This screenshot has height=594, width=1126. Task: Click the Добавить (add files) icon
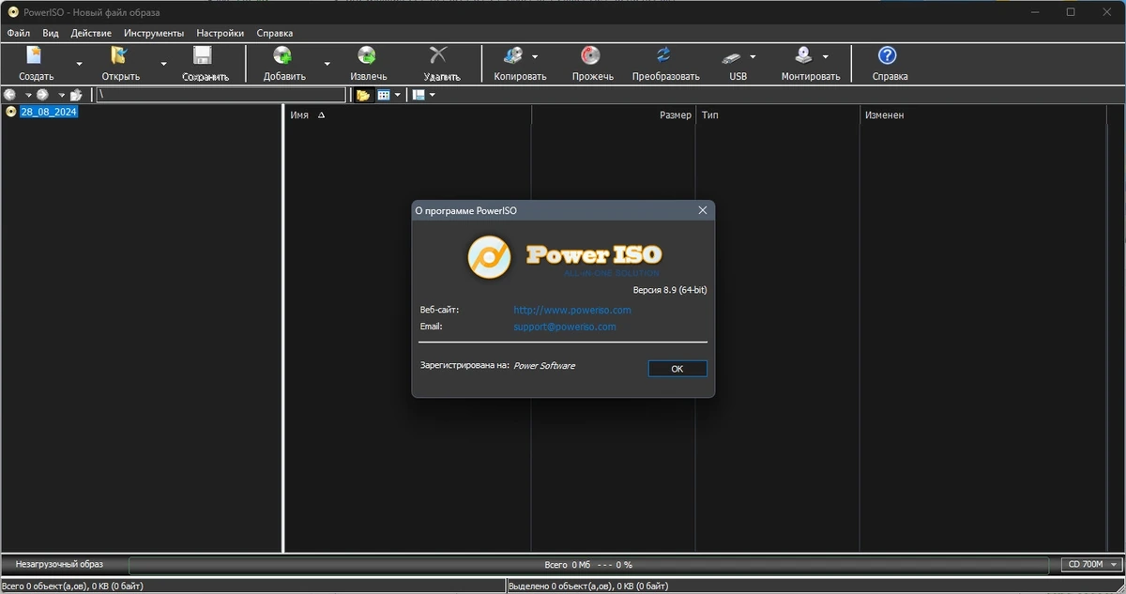pyautogui.click(x=283, y=56)
